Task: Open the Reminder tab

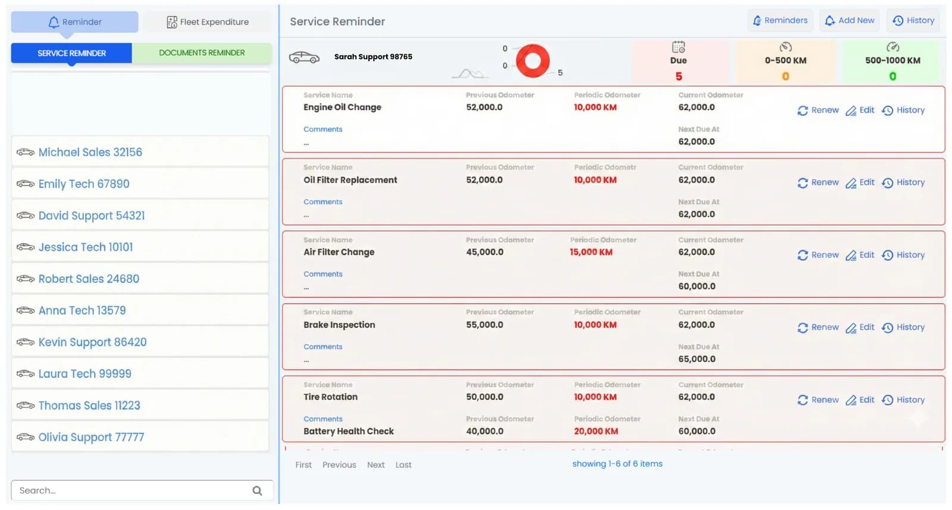Action: pos(74,22)
